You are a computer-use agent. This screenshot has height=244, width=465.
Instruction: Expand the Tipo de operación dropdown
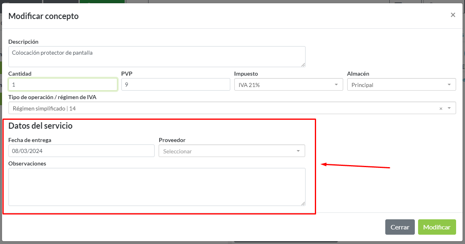(449, 108)
